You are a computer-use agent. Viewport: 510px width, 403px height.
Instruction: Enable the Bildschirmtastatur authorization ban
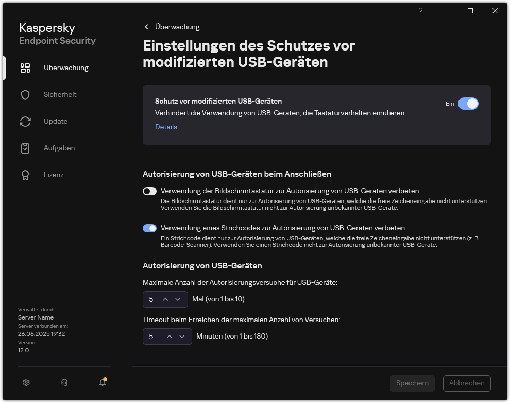(149, 191)
